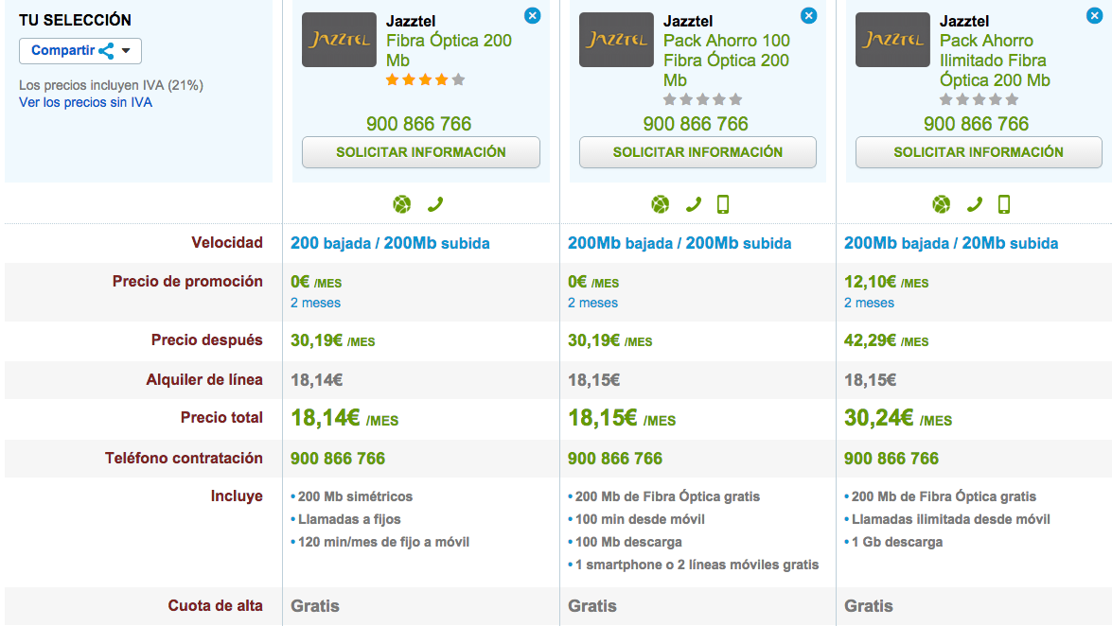Click mobile device icon under Pack Ahorro 100
Image resolution: width=1112 pixels, height=626 pixels.
tap(723, 204)
